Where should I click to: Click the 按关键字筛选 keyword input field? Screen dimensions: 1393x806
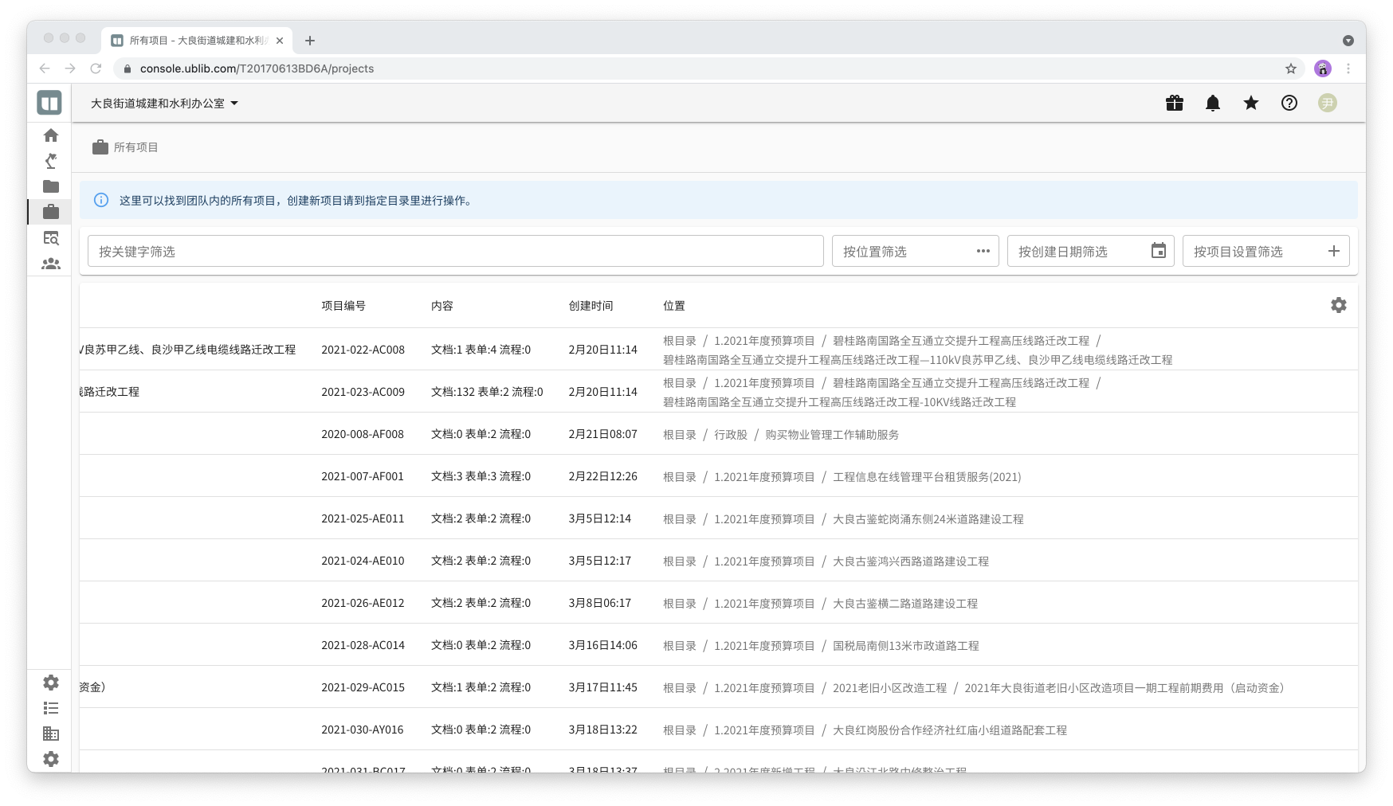(x=455, y=252)
